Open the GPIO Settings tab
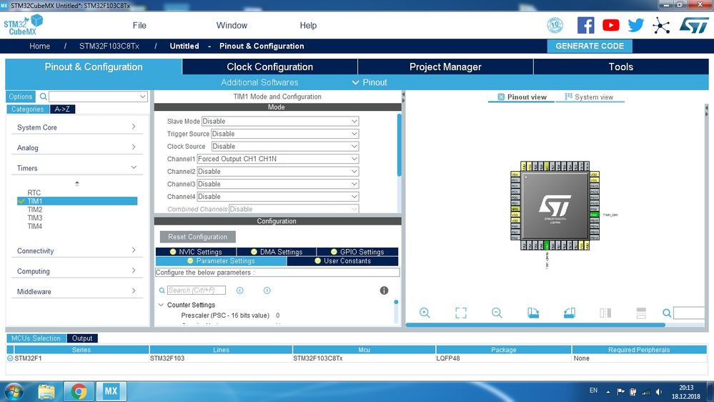Viewport: 714px width, 402px height. click(x=357, y=252)
